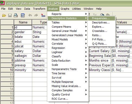Select Classify in the Analyze menu
Viewport: 132px width, 104px height.
(x=68, y=56)
